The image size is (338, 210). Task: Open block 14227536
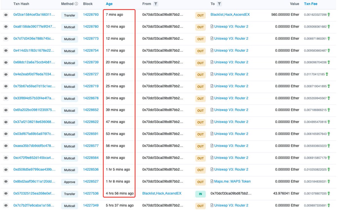pyautogui.click(x=91, y=193)
